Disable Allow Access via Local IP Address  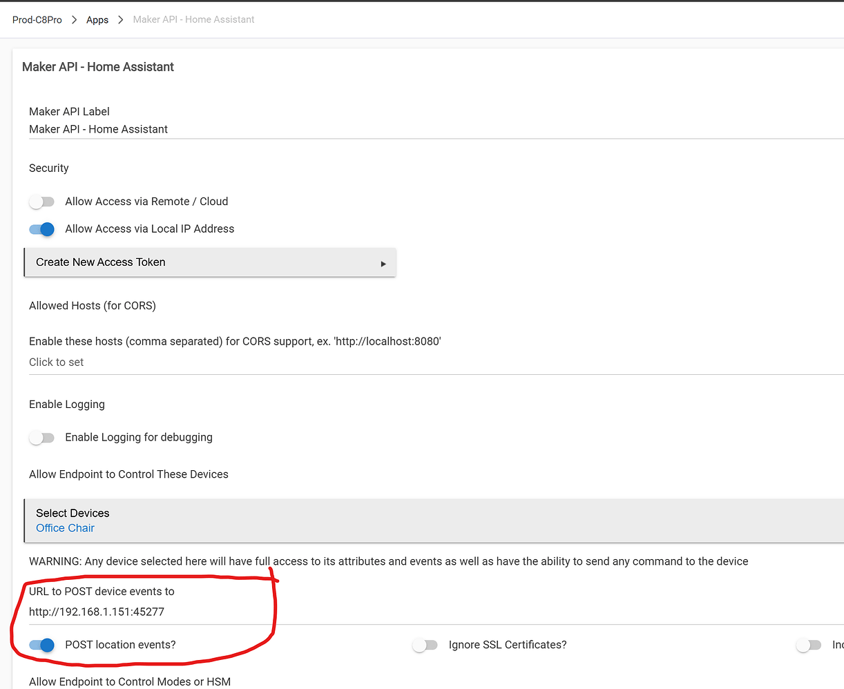[41, 229]
